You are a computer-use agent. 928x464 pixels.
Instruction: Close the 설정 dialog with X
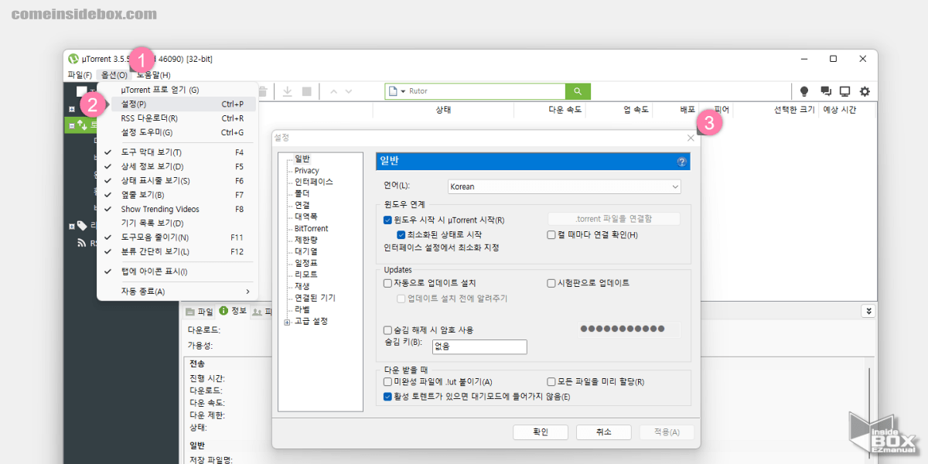click(691, 138)
